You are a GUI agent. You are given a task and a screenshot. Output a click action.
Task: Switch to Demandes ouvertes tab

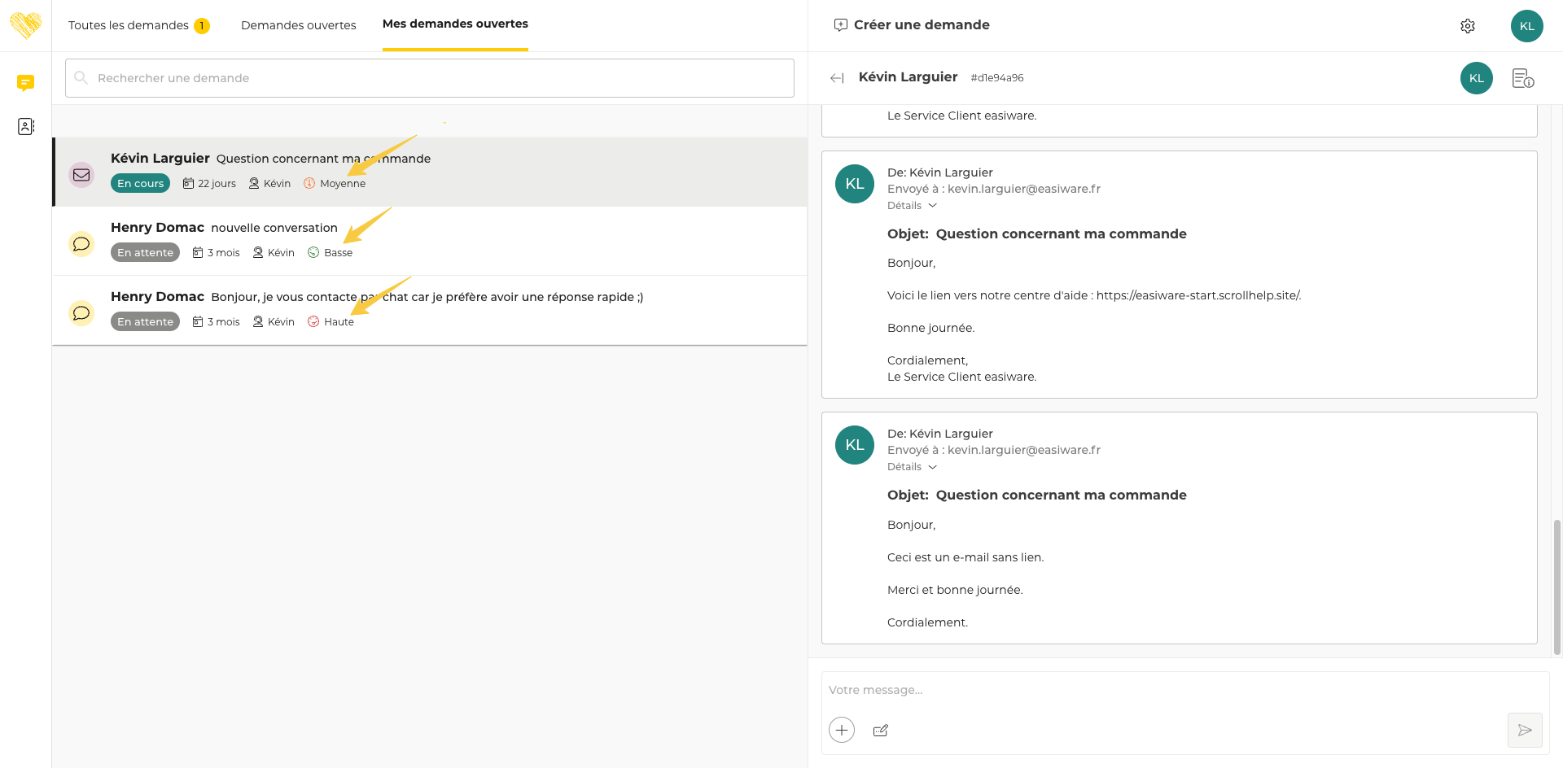click(x=298, y=25)
